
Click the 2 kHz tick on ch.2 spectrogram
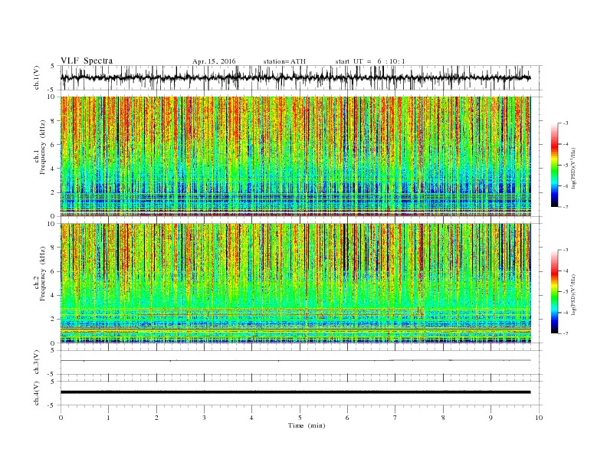tap(54, 320)
